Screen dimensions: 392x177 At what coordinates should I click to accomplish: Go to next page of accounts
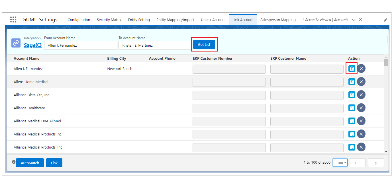pos(376,163)
